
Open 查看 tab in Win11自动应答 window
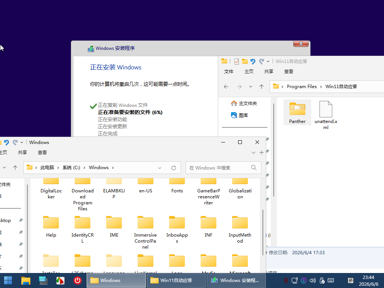click(x=288, y=72)
